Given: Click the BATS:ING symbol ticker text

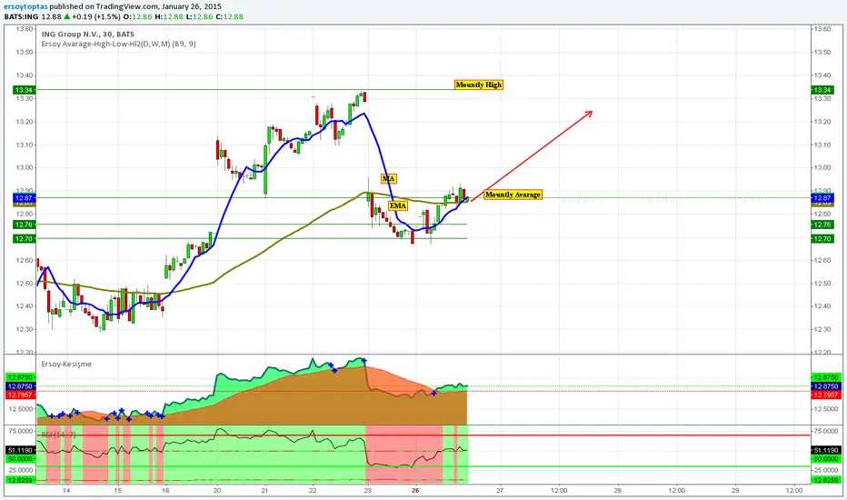Looking at the screenshot, I should tap(21, 16).
